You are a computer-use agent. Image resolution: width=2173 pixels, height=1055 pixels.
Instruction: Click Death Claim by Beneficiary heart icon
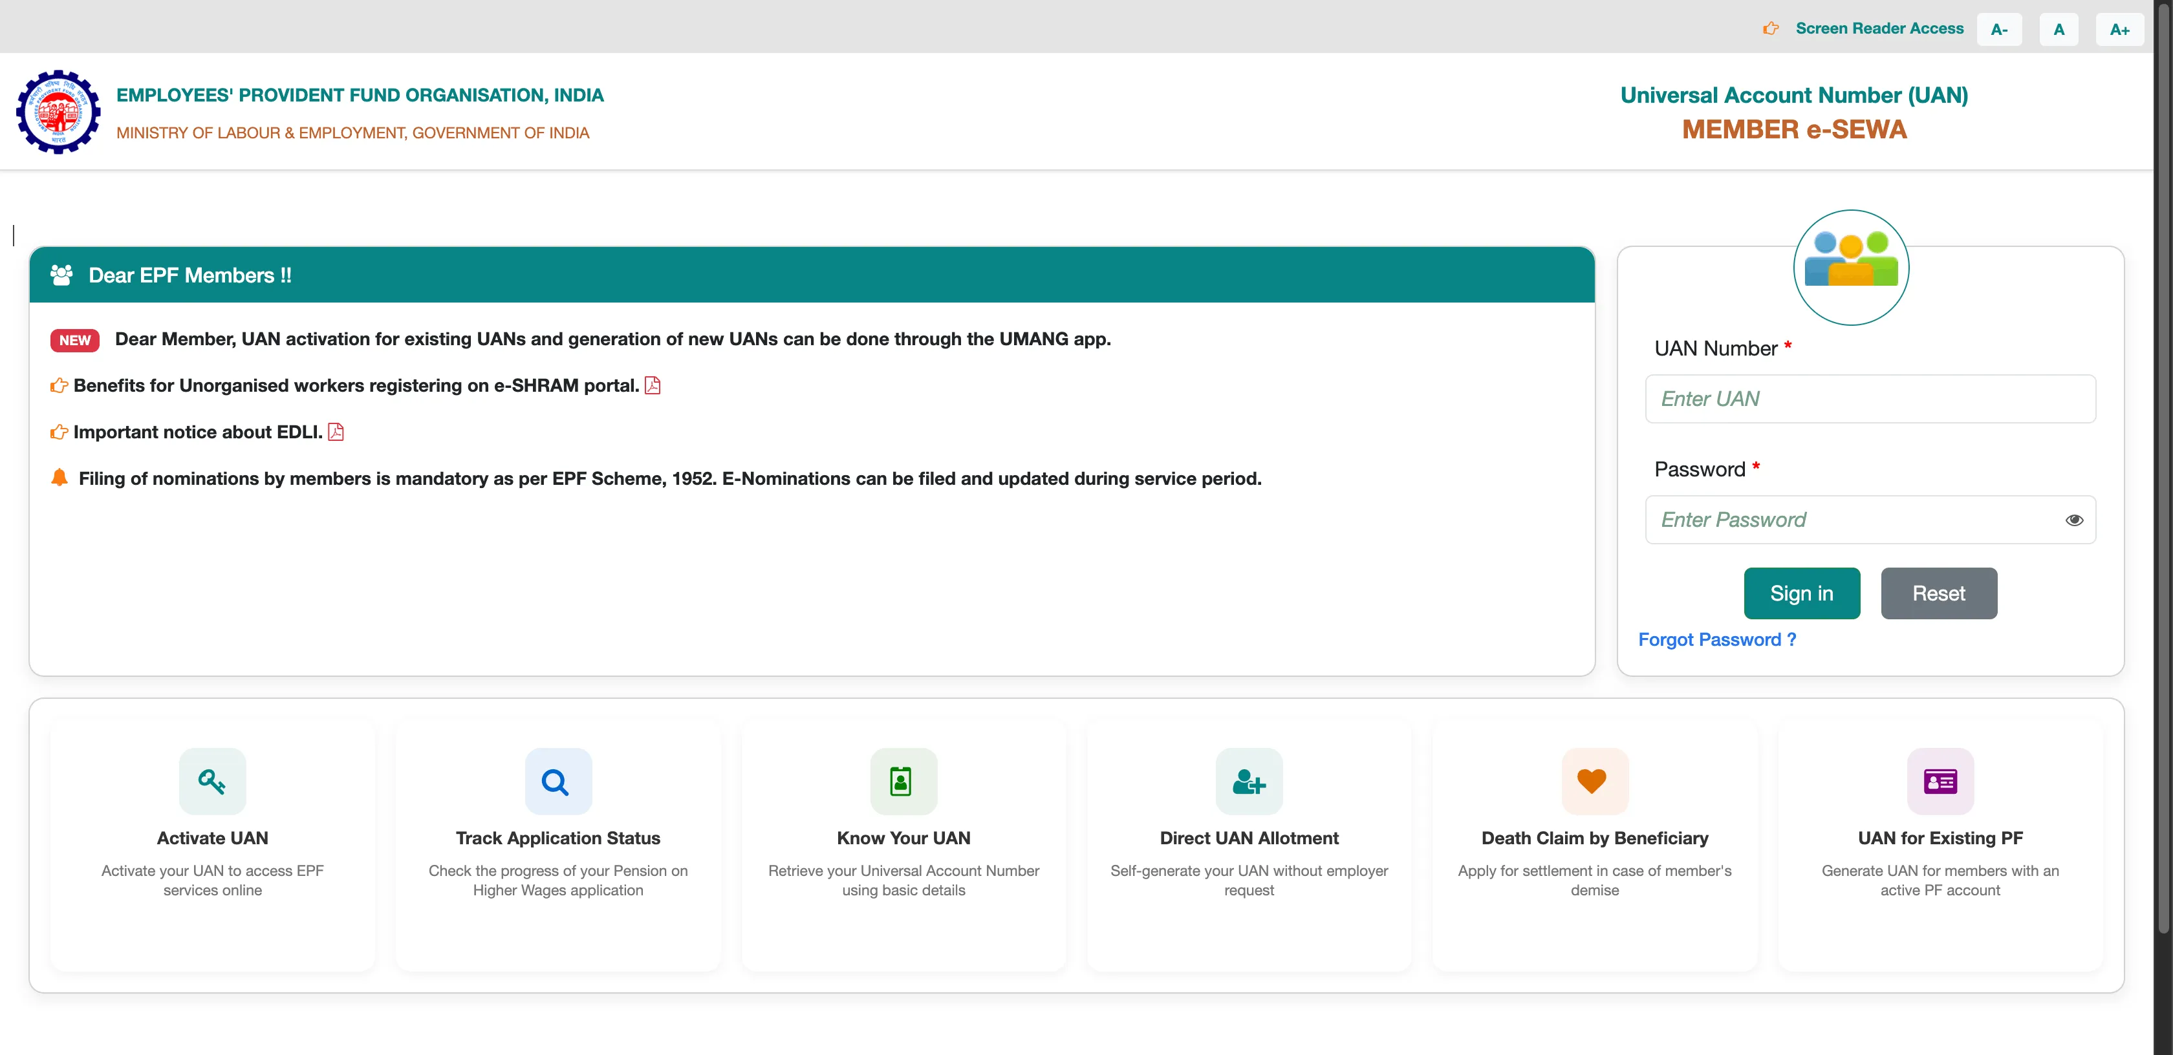pos(1594,781)
